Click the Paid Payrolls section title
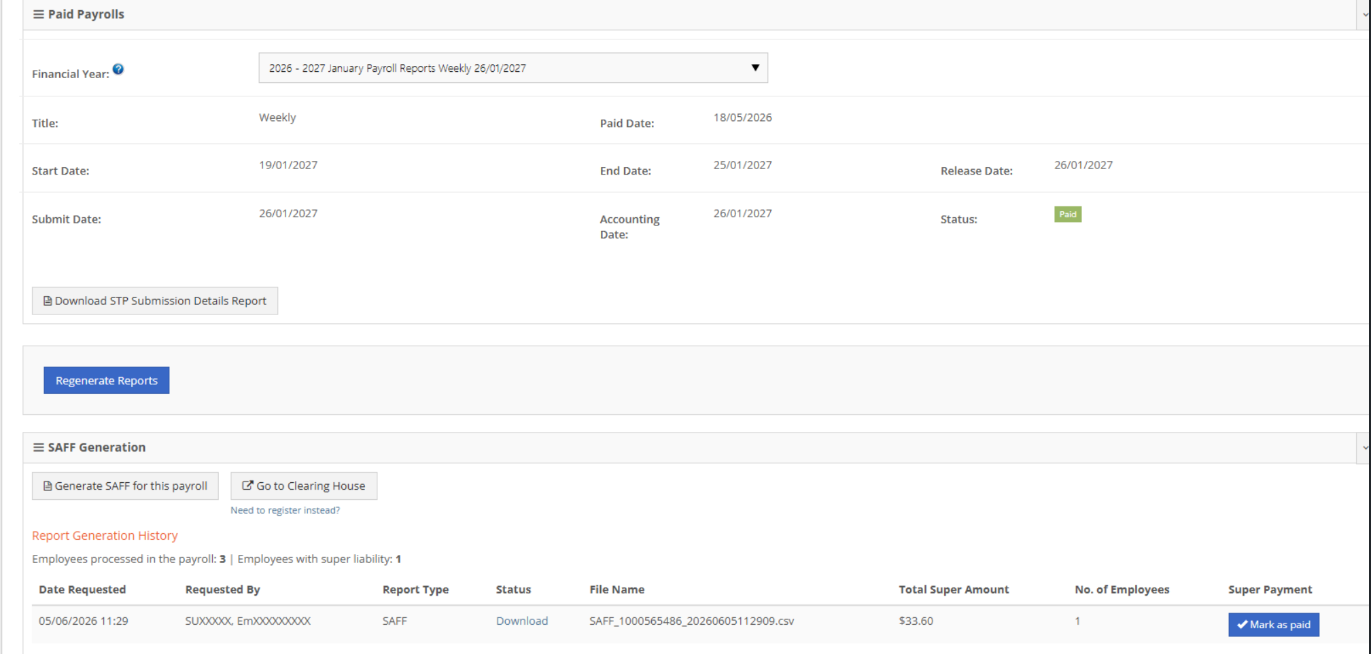 (x=86, y=14)
